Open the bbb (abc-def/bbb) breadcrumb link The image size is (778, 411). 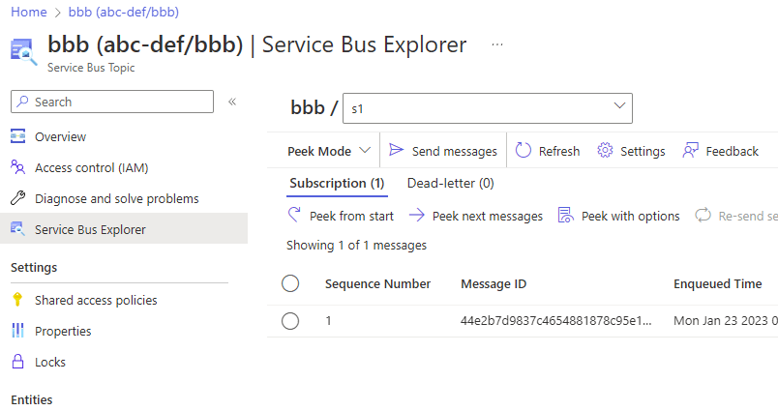124,12
